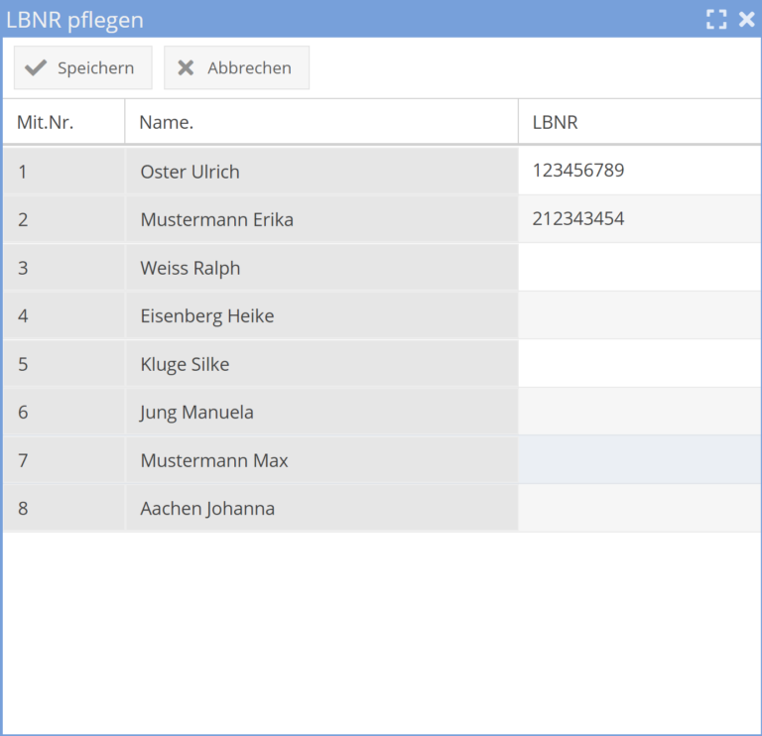
Task: Close the LBNR pflegen dialog
Action: click(x=746, y=19)
